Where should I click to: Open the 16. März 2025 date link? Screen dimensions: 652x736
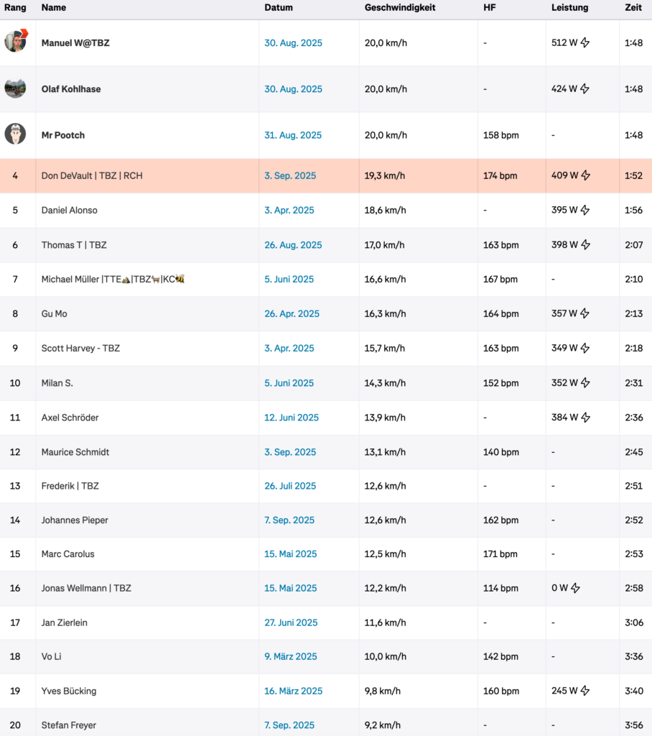tap(293, 691)
